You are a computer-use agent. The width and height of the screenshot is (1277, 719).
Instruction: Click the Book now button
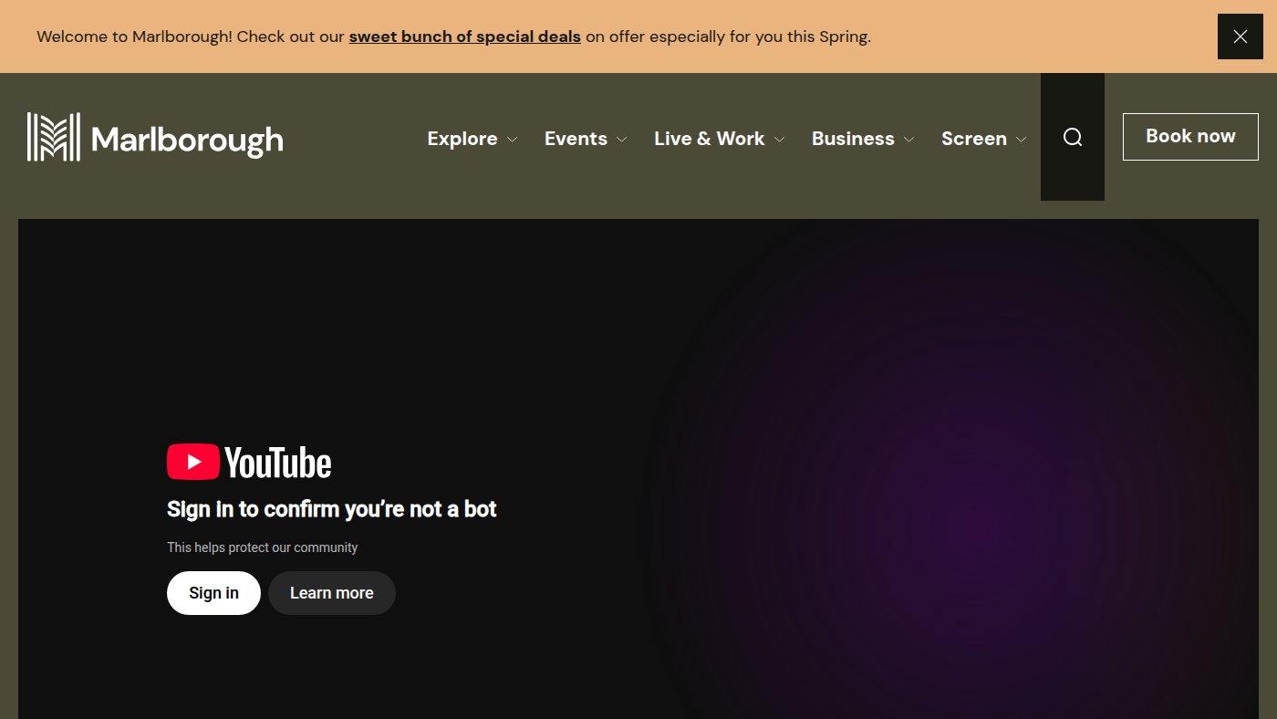[1190, 137]
